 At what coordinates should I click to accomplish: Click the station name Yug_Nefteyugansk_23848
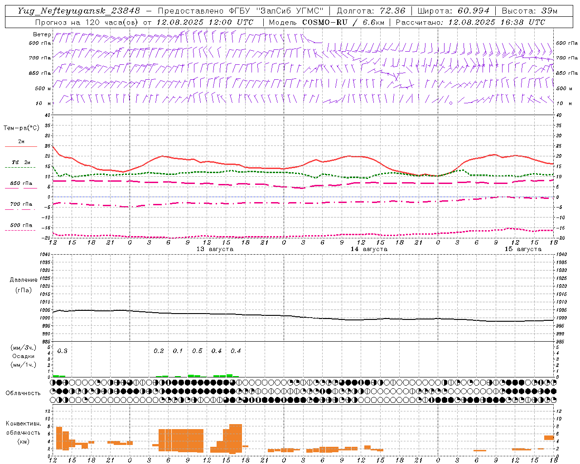[x=79, y=11]
